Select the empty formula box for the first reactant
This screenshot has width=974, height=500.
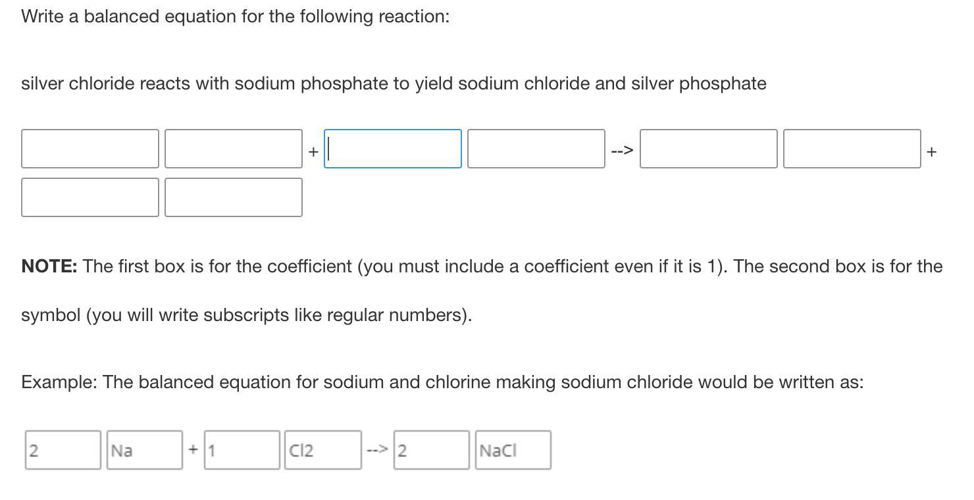(234, 149)
